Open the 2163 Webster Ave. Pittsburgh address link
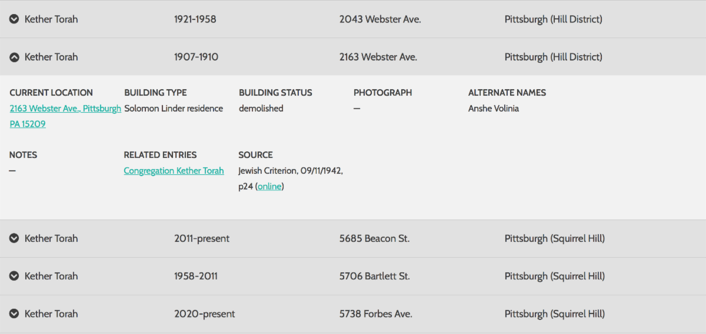 65,109
